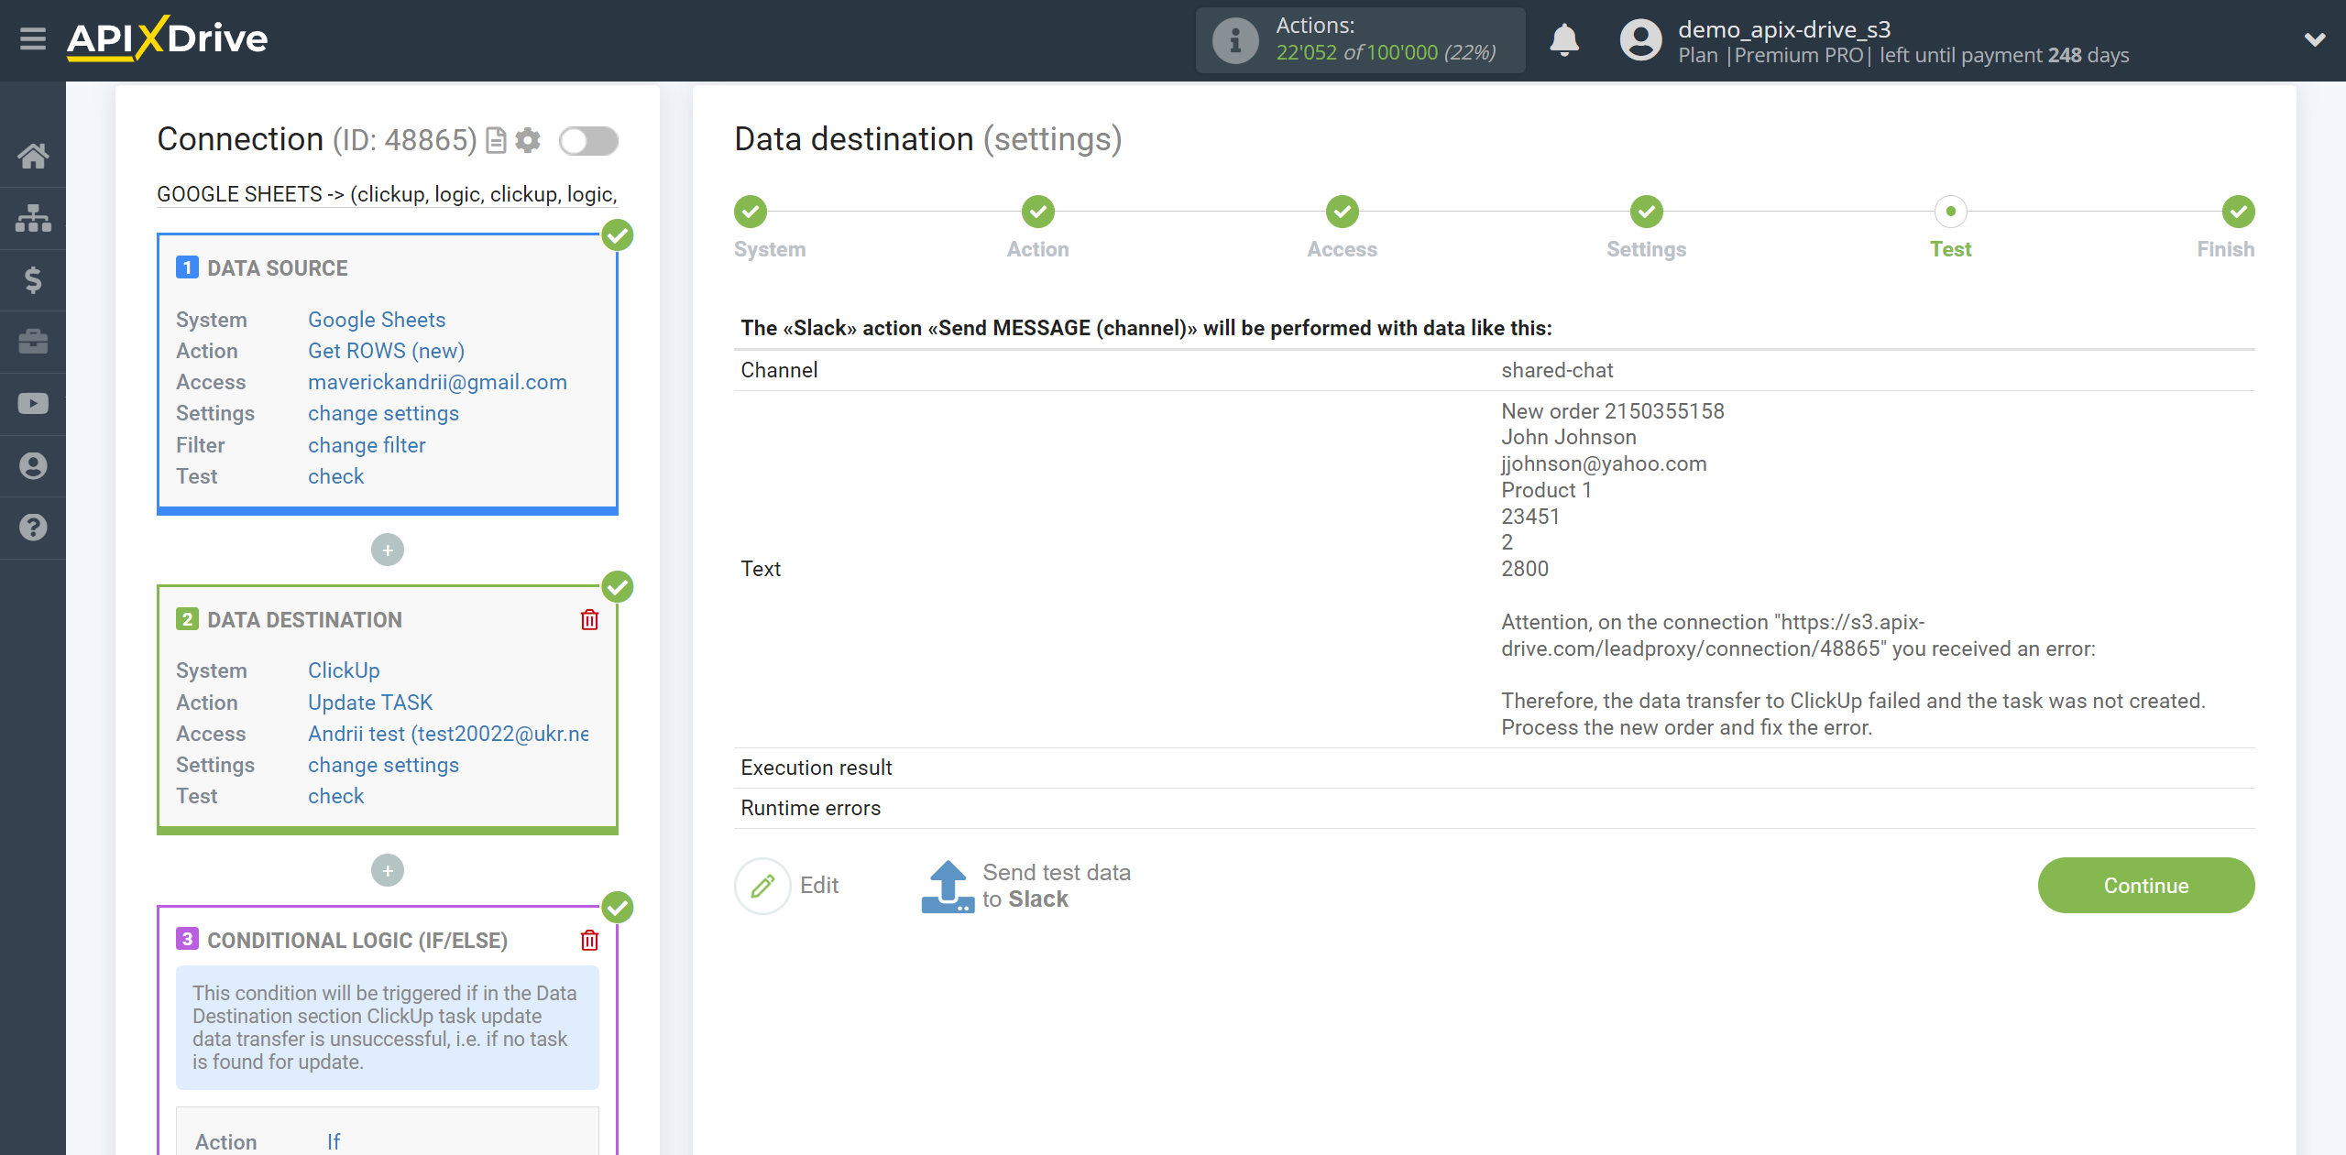Open the change filter link
This screenshot has height=1155, width=2346.
click(x=367, y=445)
